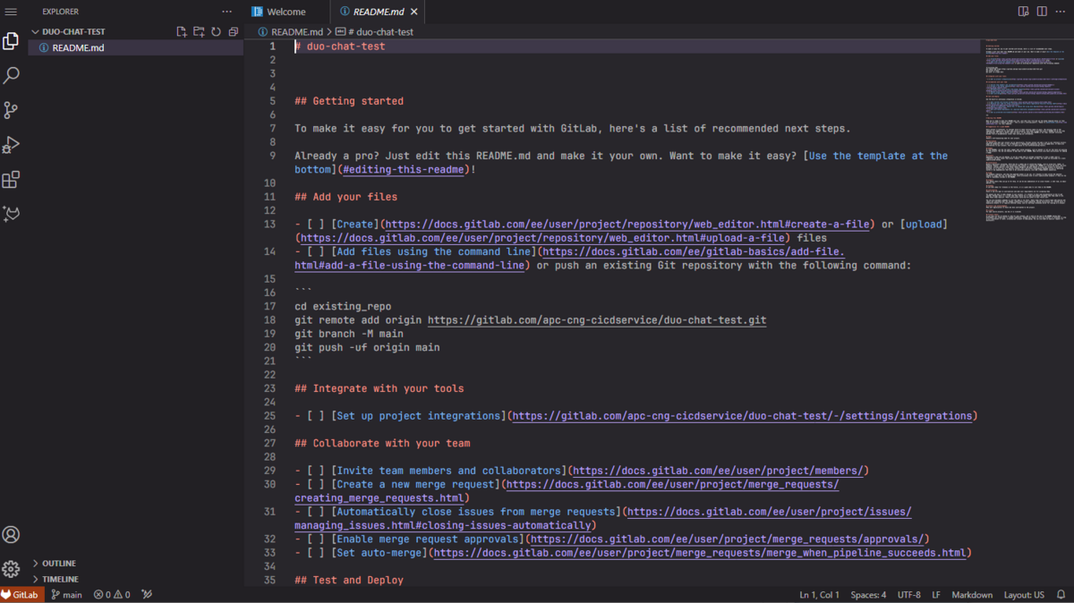The width and height of the screenshot is (1074, 603).
Task: Expand the OUTLINE section
Action: point(59,564)
